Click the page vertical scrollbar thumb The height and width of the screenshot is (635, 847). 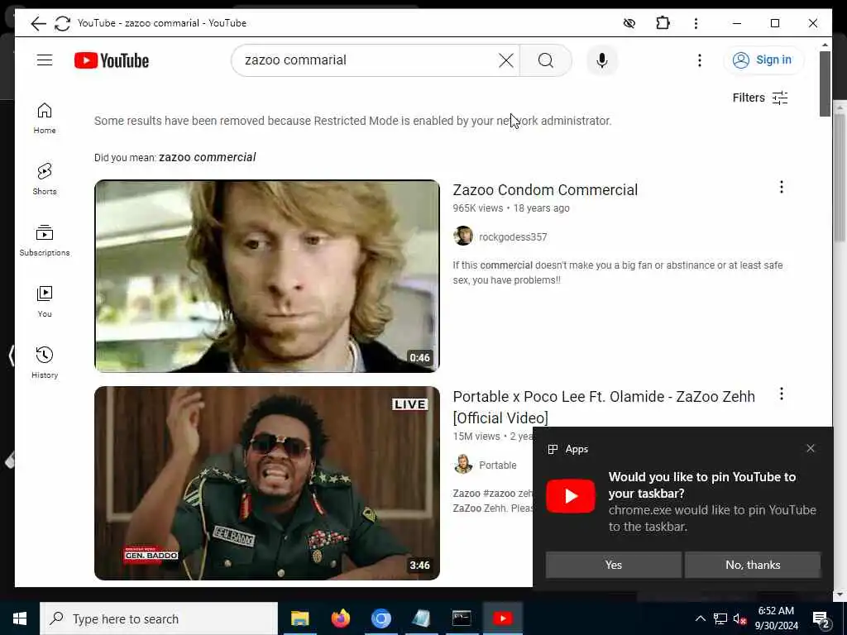point(825,84)
